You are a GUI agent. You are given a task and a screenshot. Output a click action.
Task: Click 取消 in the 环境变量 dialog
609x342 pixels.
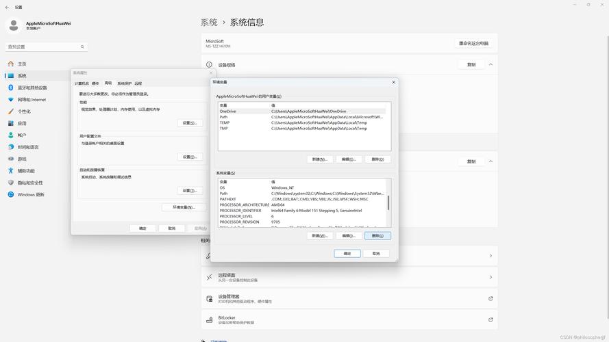coord(376,254)
